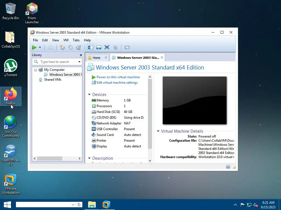
Task: Click VMware Workstation taskbar button
Action: click(106, 205)
